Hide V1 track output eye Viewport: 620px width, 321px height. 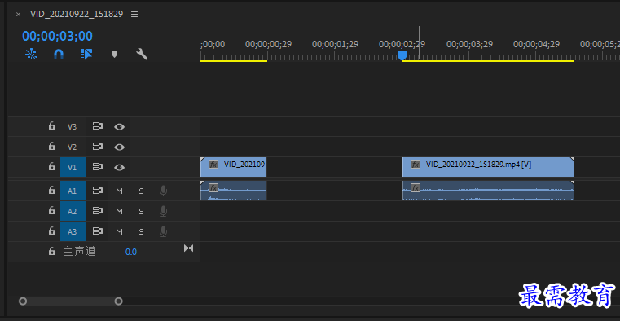click(x=120, y=168)
